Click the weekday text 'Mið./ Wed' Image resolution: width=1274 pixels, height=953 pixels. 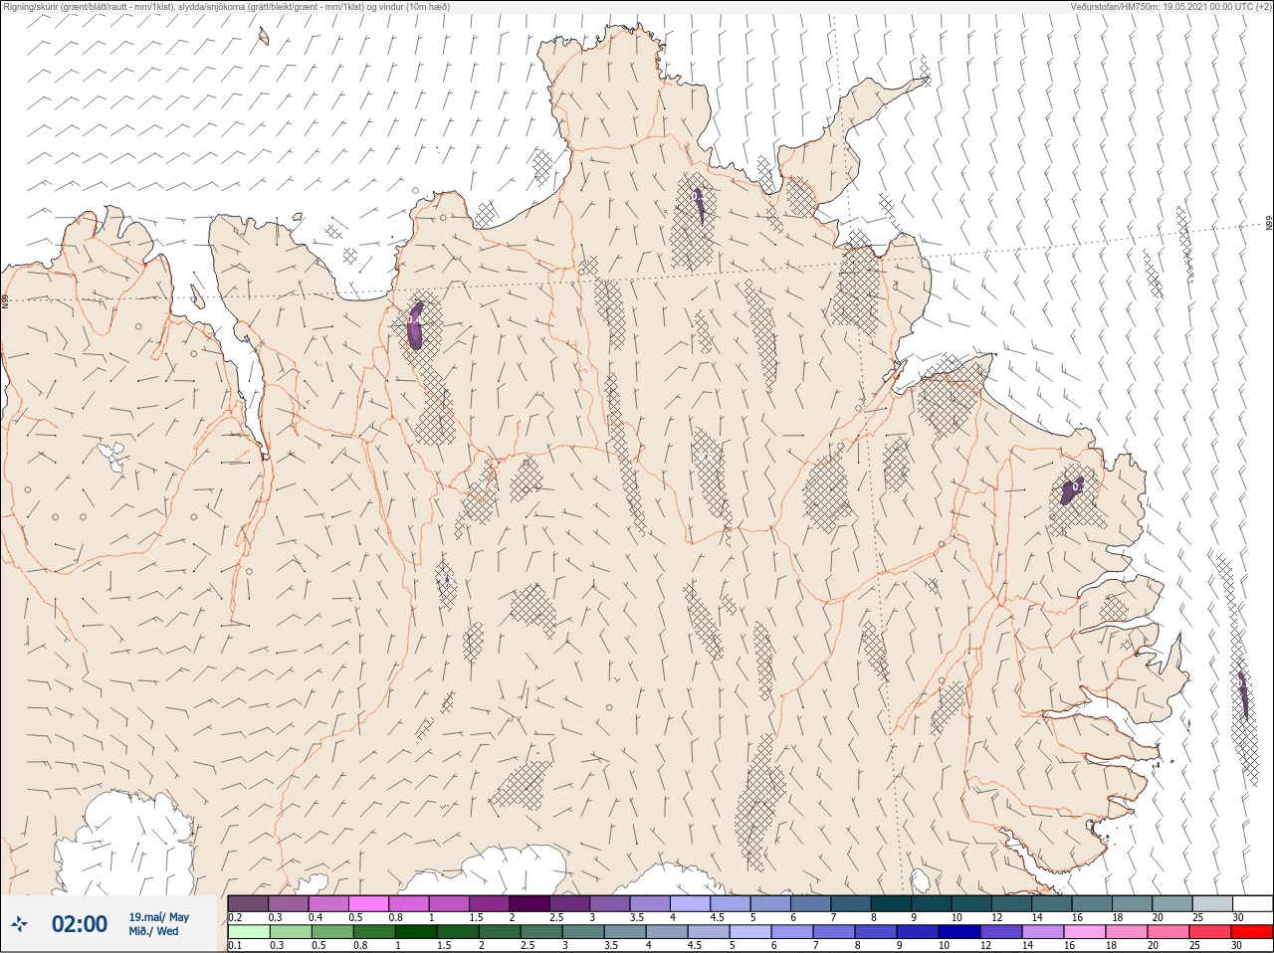[x=155, y=931]
